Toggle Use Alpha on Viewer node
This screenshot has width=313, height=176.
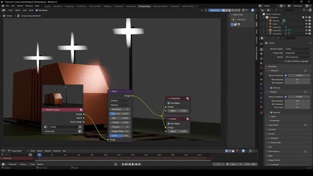(x=169, y=124)
